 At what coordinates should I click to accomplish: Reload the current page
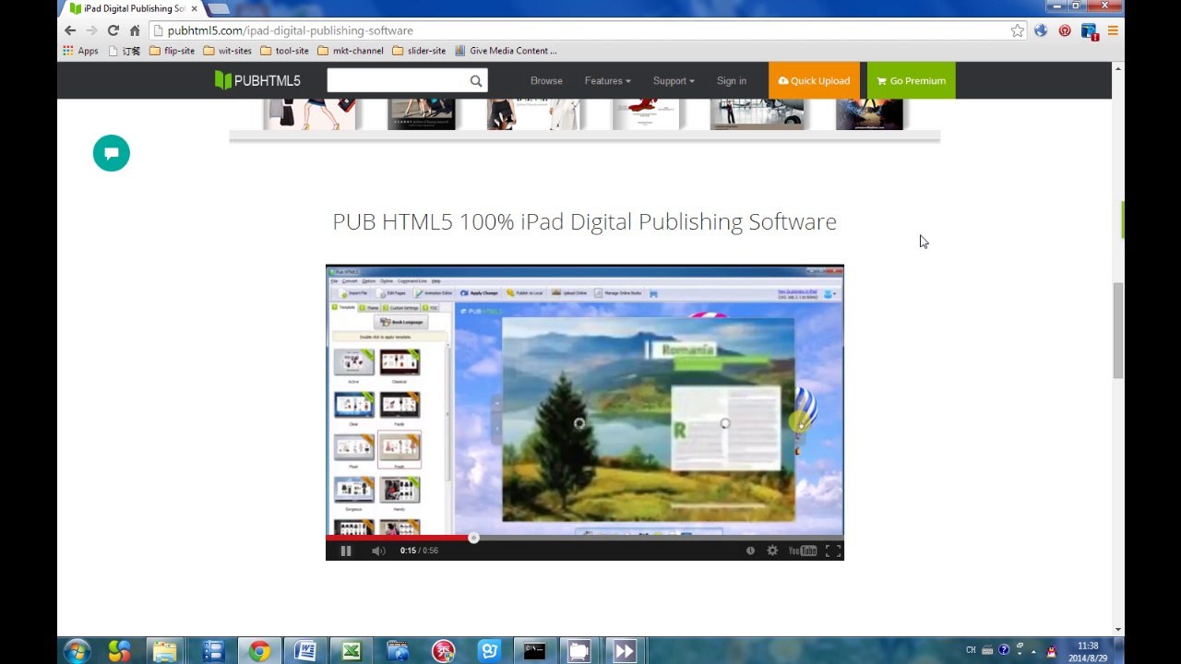(113, 30)
